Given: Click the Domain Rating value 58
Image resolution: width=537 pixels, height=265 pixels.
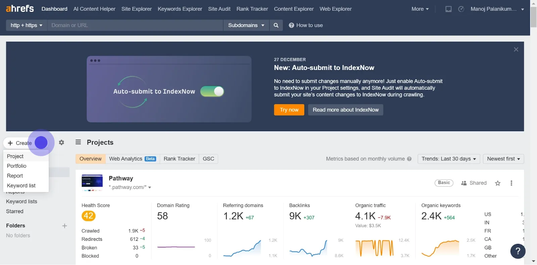Looking at the screenshot, I should click(162, 216).
